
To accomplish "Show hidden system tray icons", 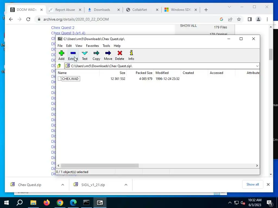I will tap(230, 203).
